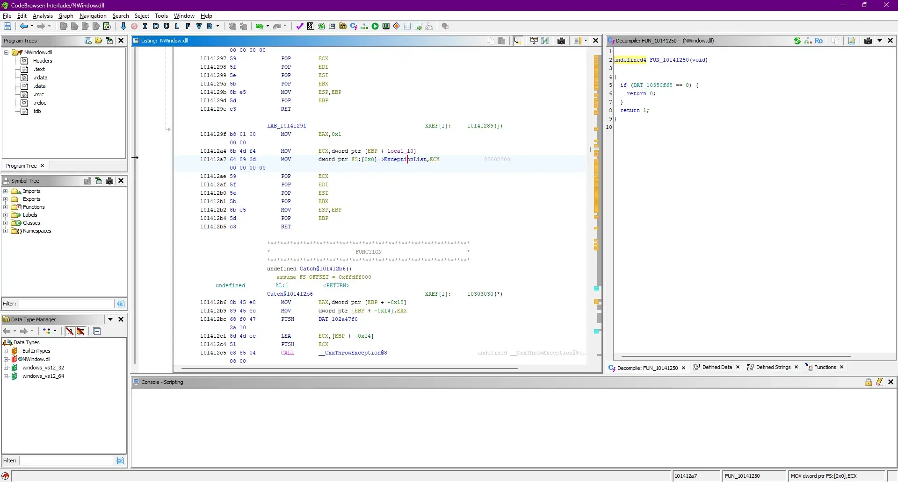Save the program with the toolbar disk icon
Viewport: 898px width, 482px height.
pos(7,26)
